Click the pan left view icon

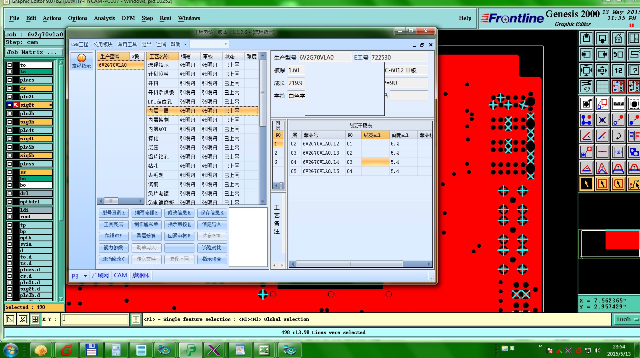click(x=586, y=54)
